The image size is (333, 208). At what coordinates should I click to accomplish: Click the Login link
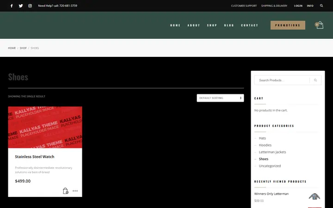click(x=298, y=6)
